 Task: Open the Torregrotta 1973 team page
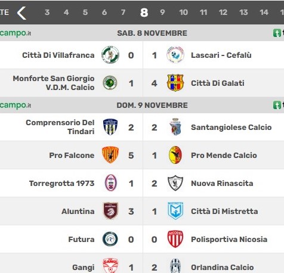coord(62,184)
